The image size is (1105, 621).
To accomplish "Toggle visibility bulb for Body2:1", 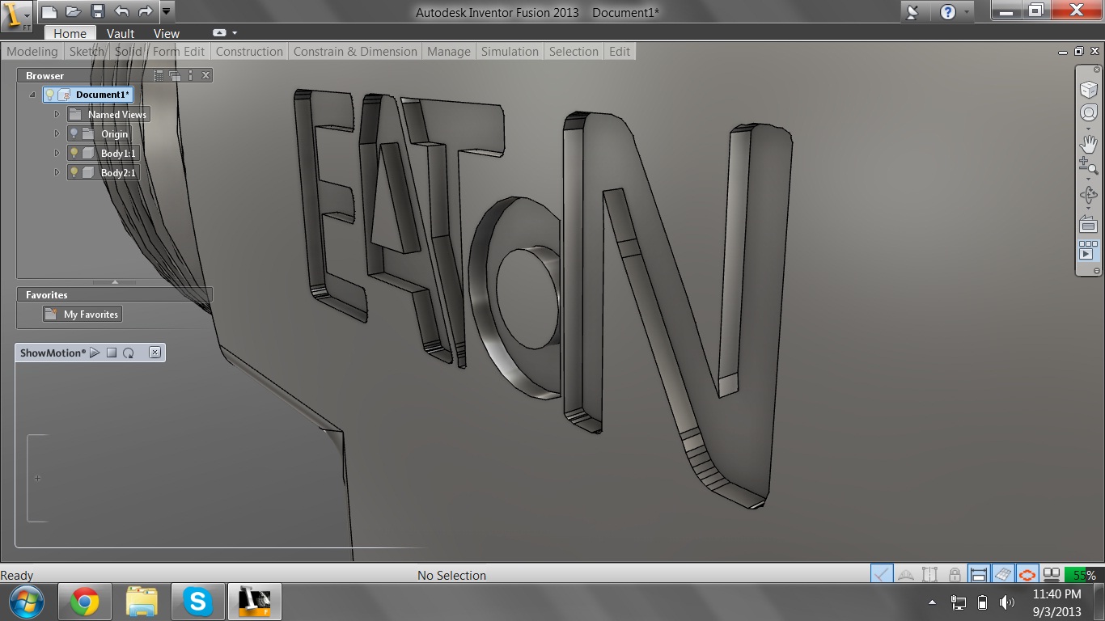I will (74, 172).
